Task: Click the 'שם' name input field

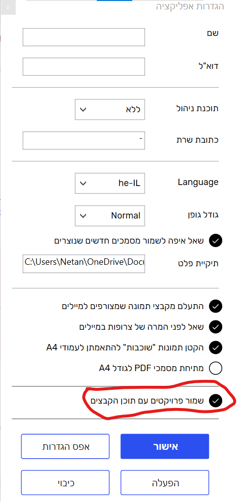Action: (x=84, y=37)
